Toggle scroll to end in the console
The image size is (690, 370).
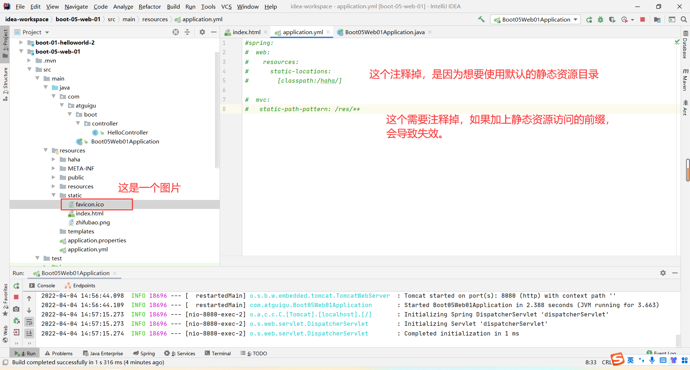coord(29,333)
